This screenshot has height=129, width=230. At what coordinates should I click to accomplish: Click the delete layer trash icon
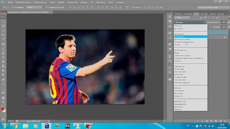(x=225, y=121)
